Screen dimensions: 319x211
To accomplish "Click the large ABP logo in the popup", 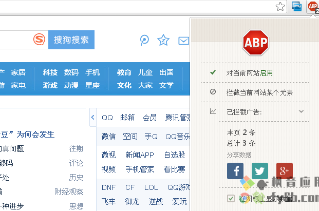I will tap(255, 42).
